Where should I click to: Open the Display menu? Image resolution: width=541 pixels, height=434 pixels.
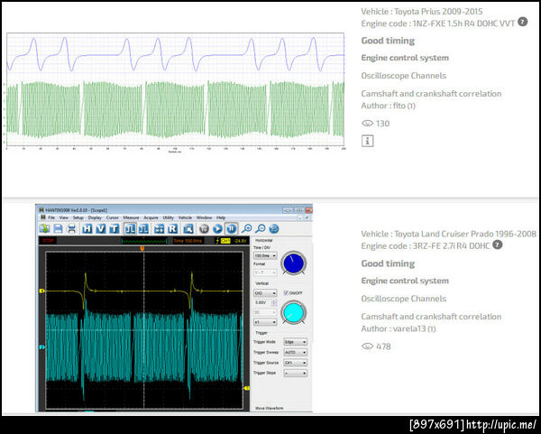pos(95,217)
